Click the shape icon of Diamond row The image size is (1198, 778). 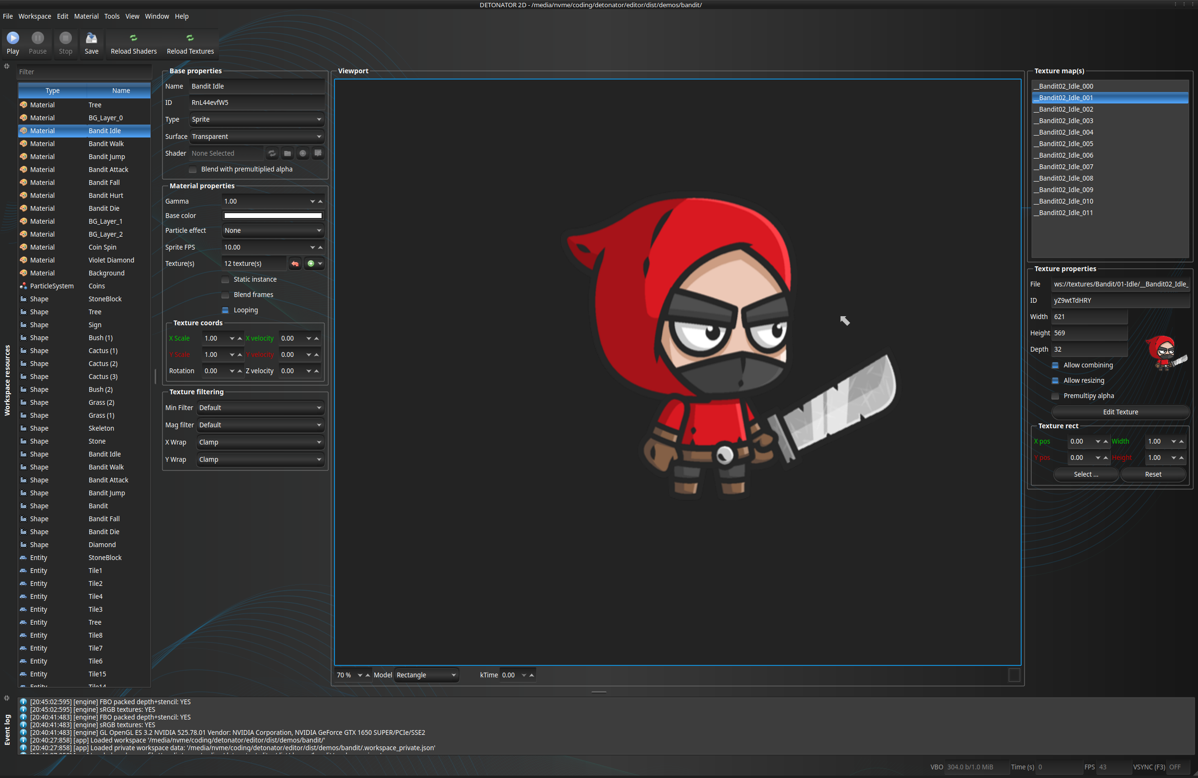click(23, 545)
